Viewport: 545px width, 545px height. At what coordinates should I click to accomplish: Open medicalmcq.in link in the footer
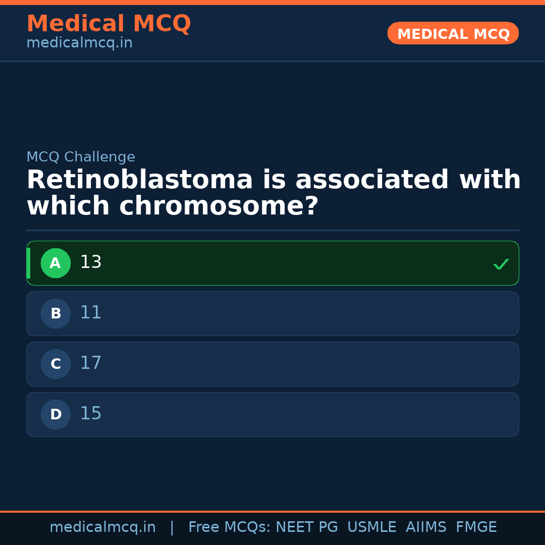[102, 527]
